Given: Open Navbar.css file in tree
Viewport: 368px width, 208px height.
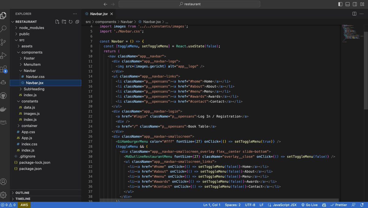Looking at the screenshot, I should pos(45,77).
